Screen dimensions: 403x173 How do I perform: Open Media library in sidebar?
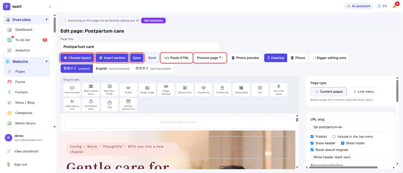pyautogui.click(x=26, y=123)
